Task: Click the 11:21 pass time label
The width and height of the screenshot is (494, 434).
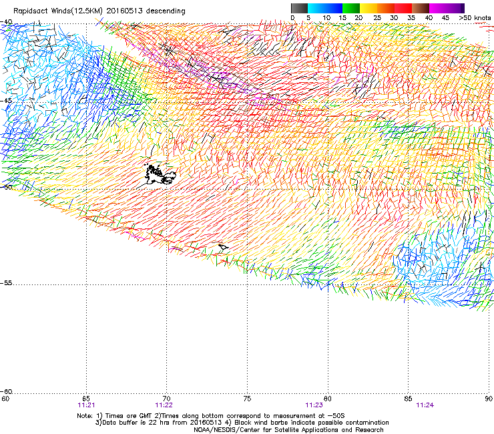Action: [x=86, y=405]
